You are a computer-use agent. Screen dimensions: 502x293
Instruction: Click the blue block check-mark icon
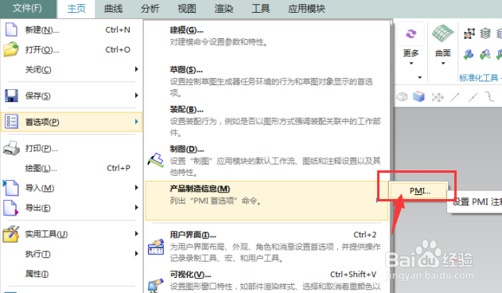469,54
